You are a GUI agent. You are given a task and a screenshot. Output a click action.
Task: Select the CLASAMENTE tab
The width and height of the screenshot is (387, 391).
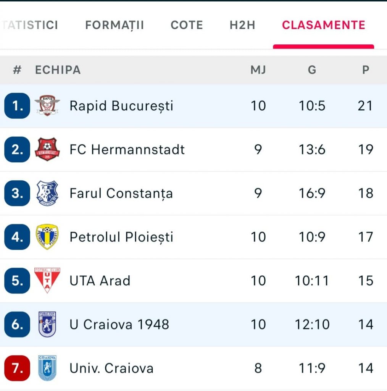(x=323, y=25)
